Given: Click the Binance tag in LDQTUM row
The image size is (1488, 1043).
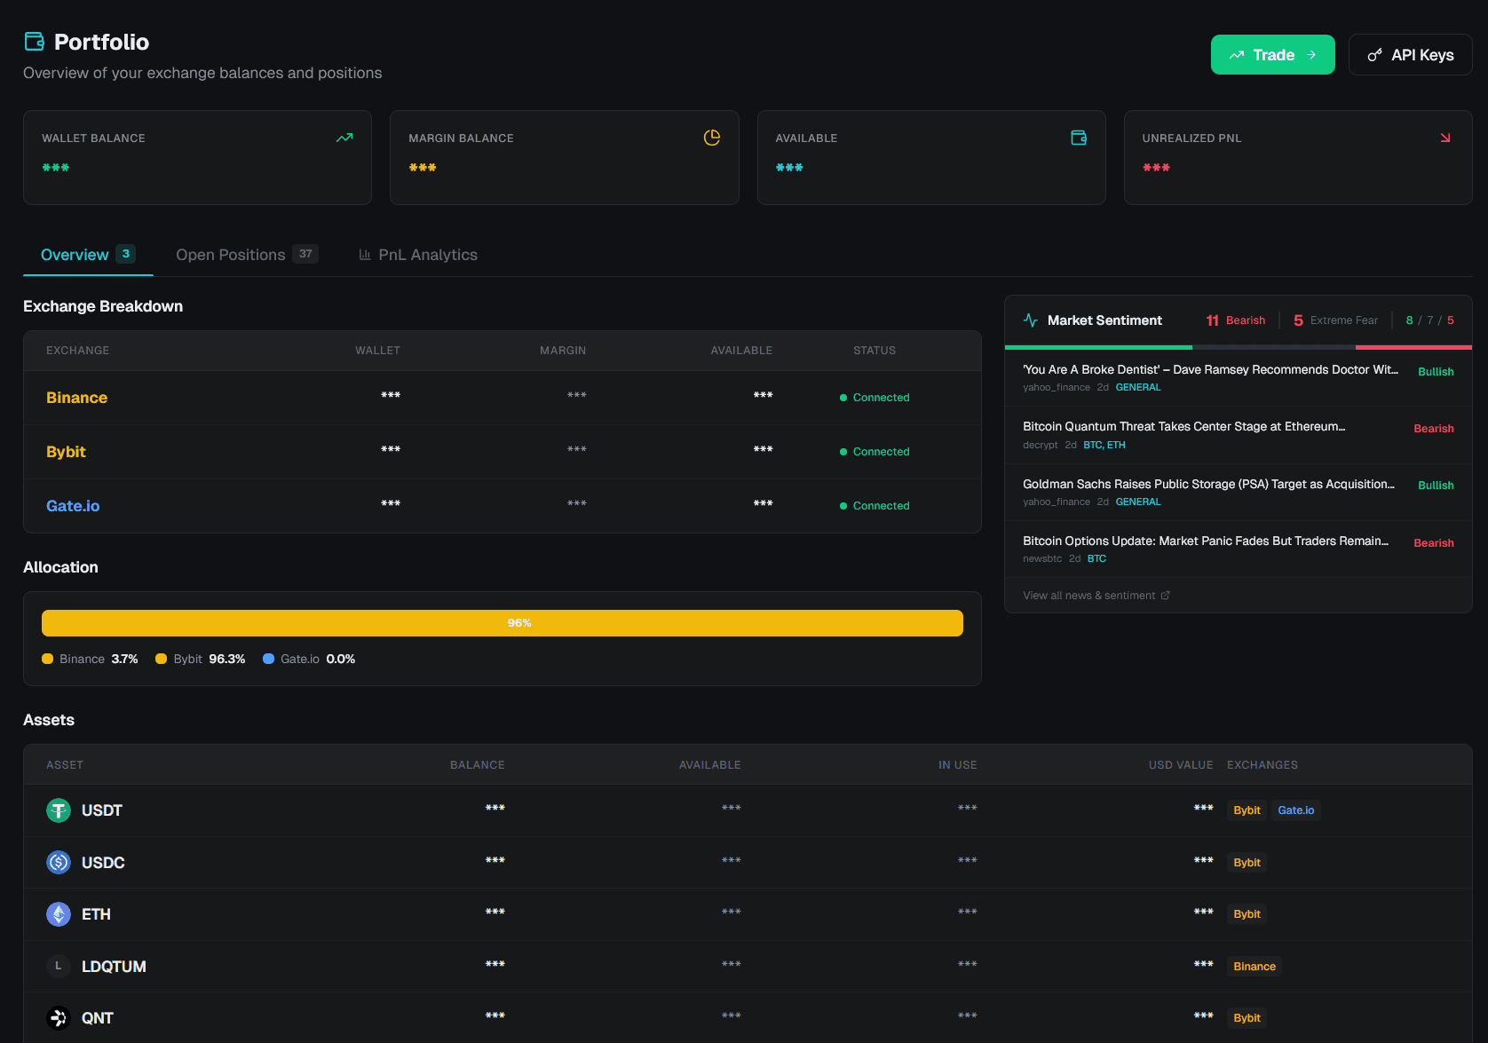Looking at the screenshot, I should pyautogui.click(x=1255, y=967).
